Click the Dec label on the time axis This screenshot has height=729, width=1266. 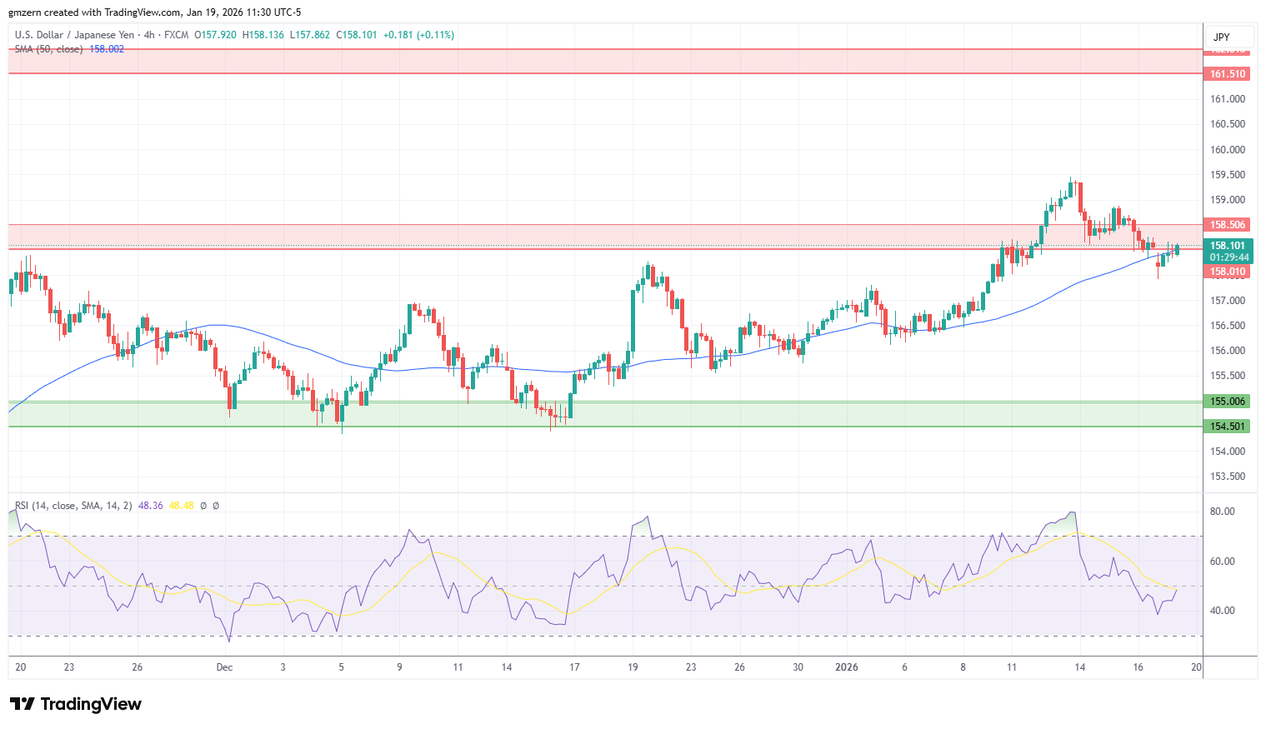point(224,667)
